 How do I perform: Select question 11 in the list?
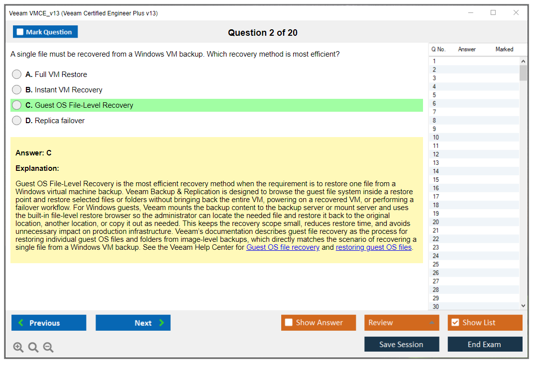pyautogui.click(x=474, y=146)
